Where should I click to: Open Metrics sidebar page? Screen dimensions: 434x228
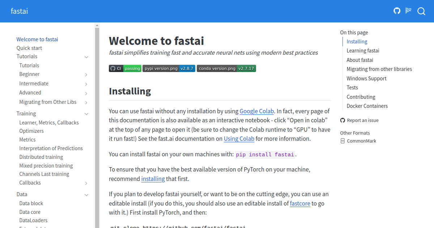click(x=27, y=140)
